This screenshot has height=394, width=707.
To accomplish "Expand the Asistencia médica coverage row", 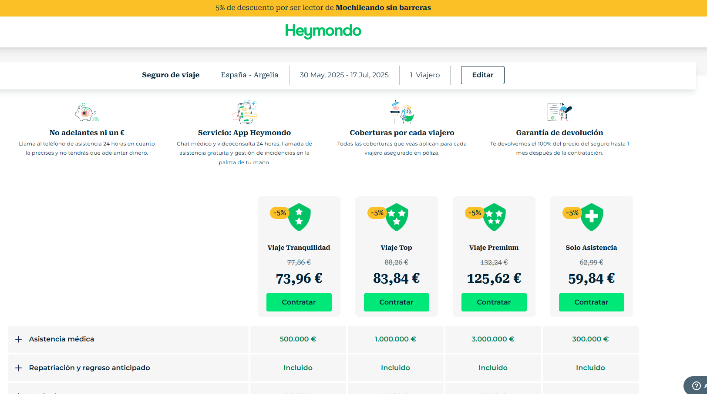I will [x=19, y=339].
